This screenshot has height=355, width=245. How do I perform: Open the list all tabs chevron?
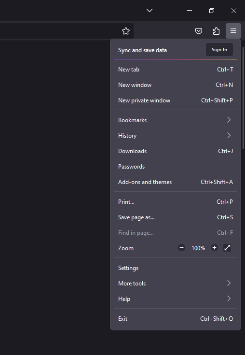[150, 11]
